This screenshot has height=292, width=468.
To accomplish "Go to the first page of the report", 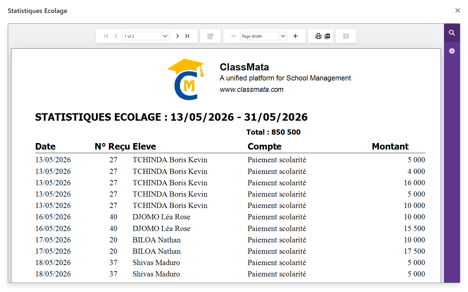I will pos(106,36).
